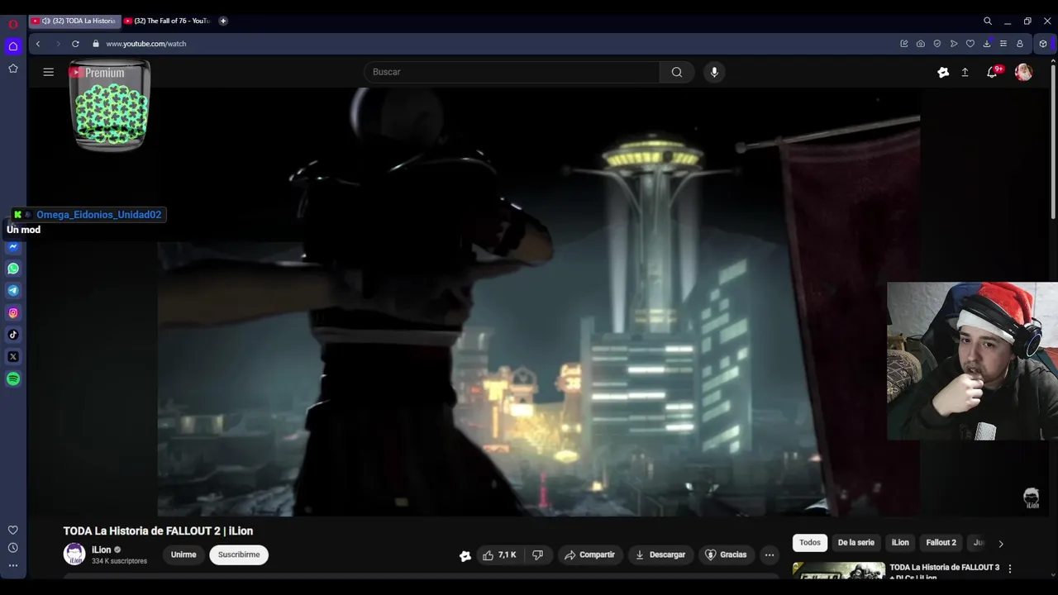
Task: Open the FALLOUT 3 suggested video thumbnail
Action: point(839,570)
